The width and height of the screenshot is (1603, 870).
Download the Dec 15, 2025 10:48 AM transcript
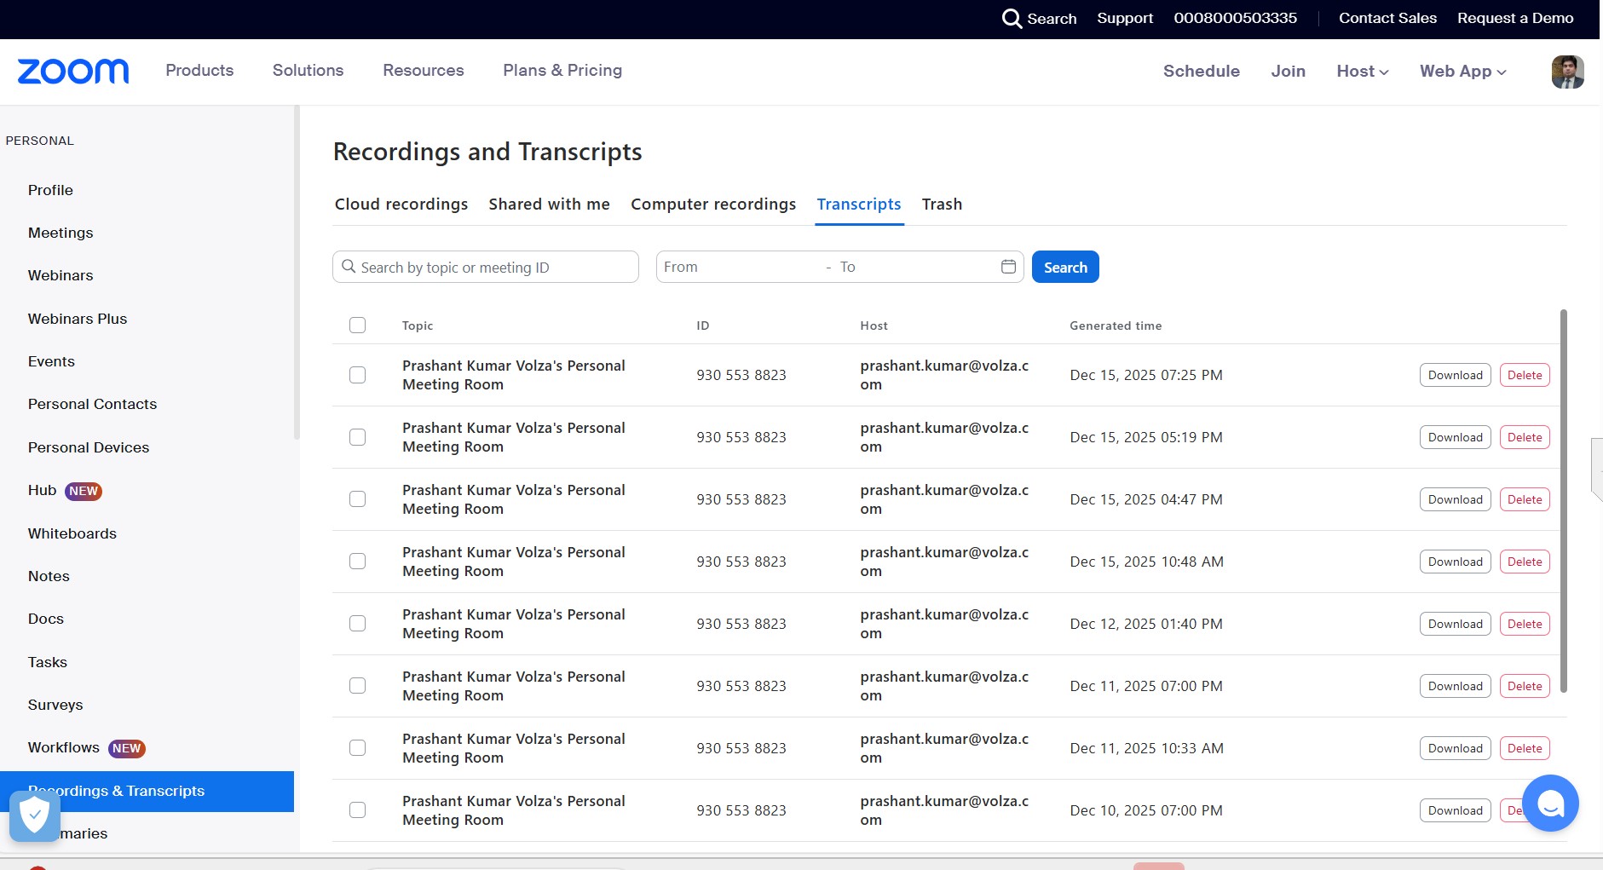point(1456,562)
